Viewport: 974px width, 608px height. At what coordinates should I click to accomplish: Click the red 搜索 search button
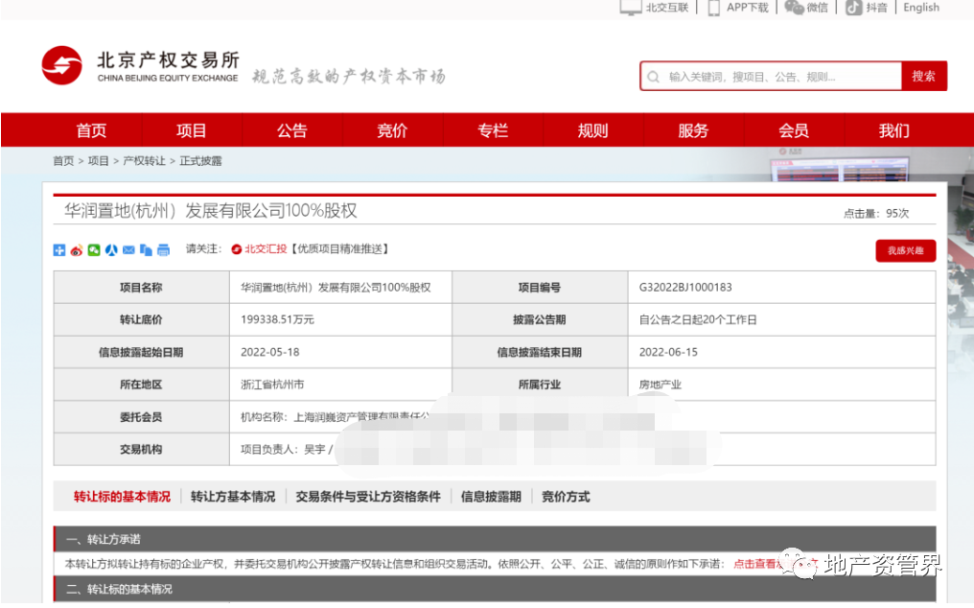(x=924, y=76)
